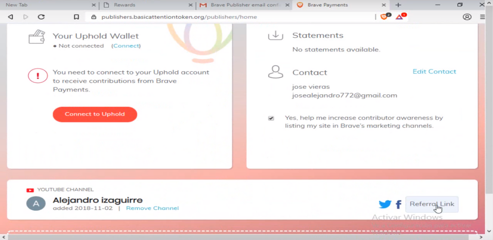Close the Brave Payments tab
This screenshot has height=240, width=493.
(384, 5)
